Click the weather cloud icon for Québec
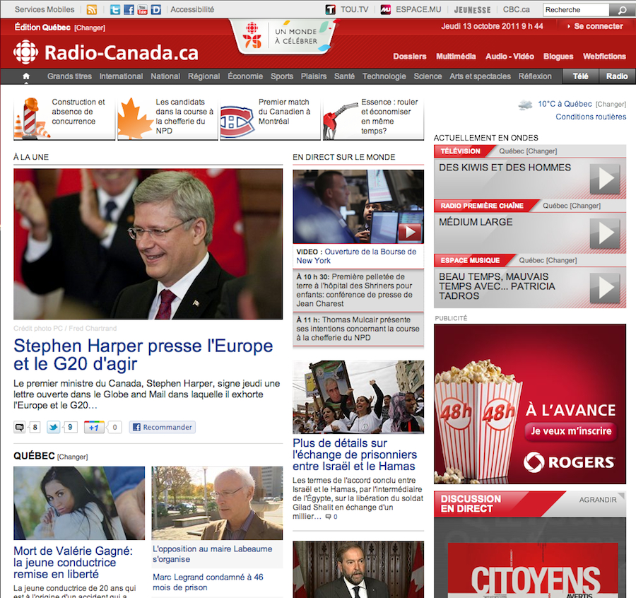 pyautogui.click(x=525, y=105)
